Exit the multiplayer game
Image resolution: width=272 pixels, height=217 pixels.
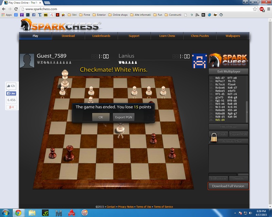228,71
